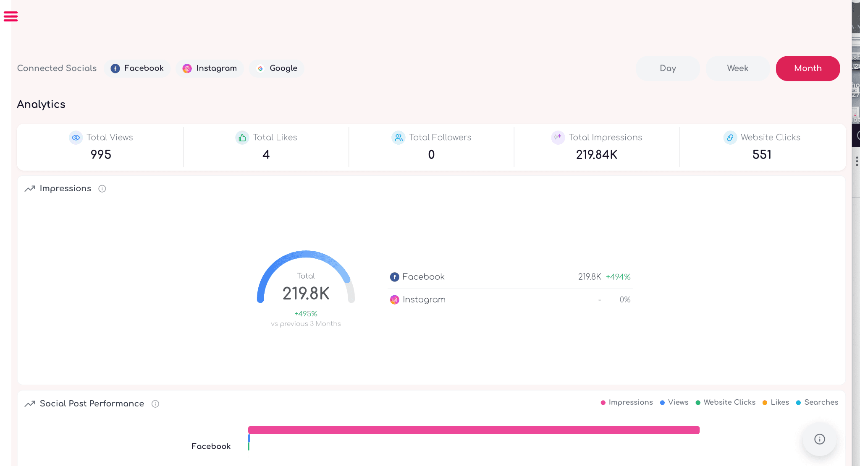860x466 pixels.
Task: Click the Total Impressions 219.84K value
Action: 597,155
